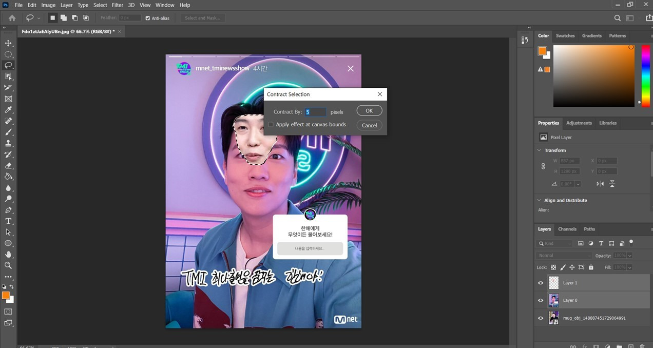
Task: Select the Zoom tool
Action: tap(8, 265)
